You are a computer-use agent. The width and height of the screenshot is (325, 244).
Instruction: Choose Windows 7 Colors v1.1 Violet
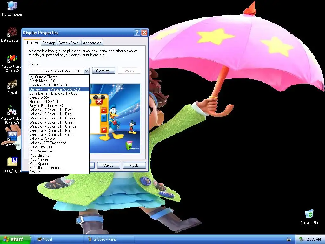(59, 135)
